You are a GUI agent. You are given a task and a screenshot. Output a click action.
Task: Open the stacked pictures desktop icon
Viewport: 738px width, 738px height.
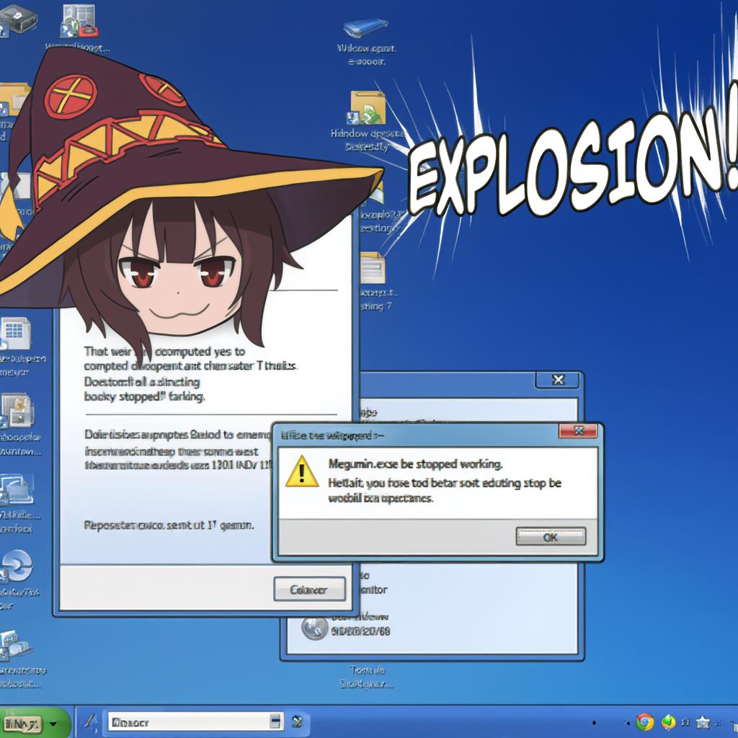click(16, 489)
